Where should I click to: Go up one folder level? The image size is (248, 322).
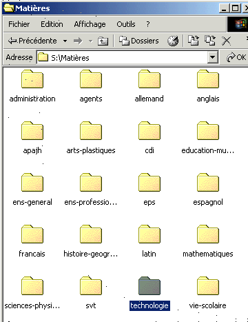pos(103,41)
